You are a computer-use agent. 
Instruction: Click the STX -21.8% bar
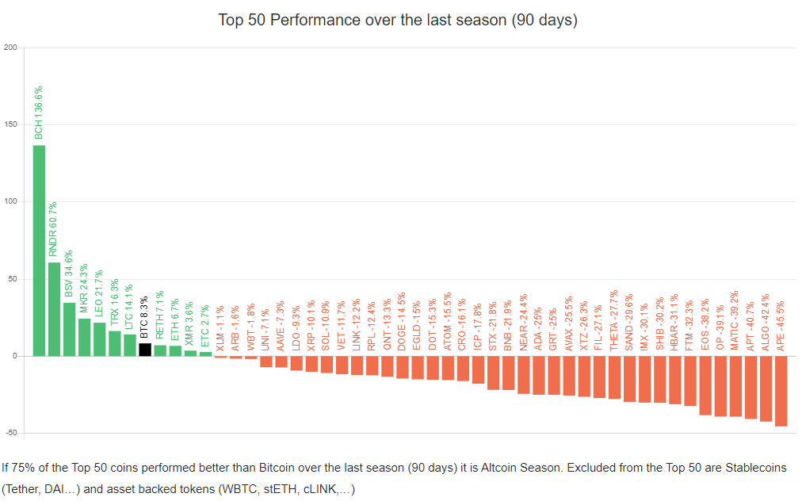(493, 373)
